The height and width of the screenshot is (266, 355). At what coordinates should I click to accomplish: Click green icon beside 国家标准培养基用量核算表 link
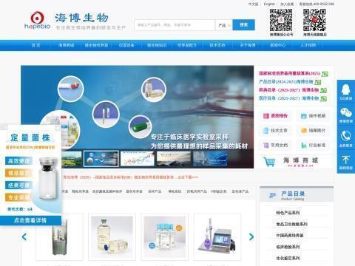coord(325,74)
